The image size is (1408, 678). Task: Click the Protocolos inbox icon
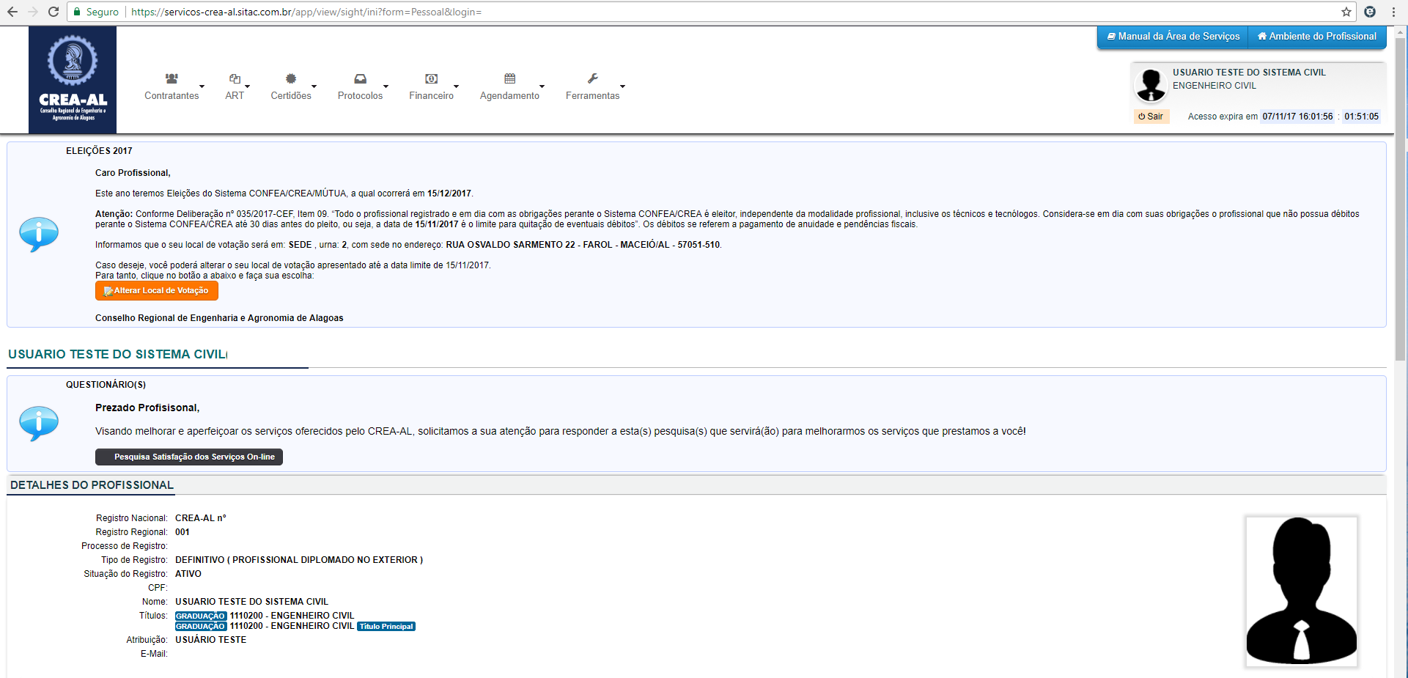(x=360, y=78)
